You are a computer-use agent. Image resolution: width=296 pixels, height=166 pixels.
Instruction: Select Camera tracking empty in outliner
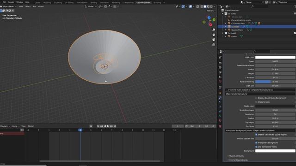[x=241, y=20]
